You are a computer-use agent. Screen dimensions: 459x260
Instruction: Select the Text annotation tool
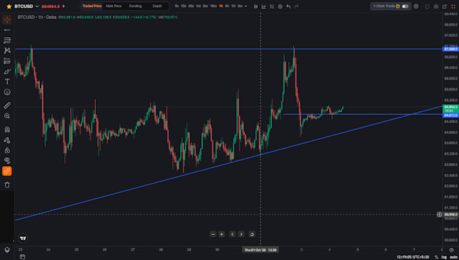pyautogui.click(x=7, y=82)
